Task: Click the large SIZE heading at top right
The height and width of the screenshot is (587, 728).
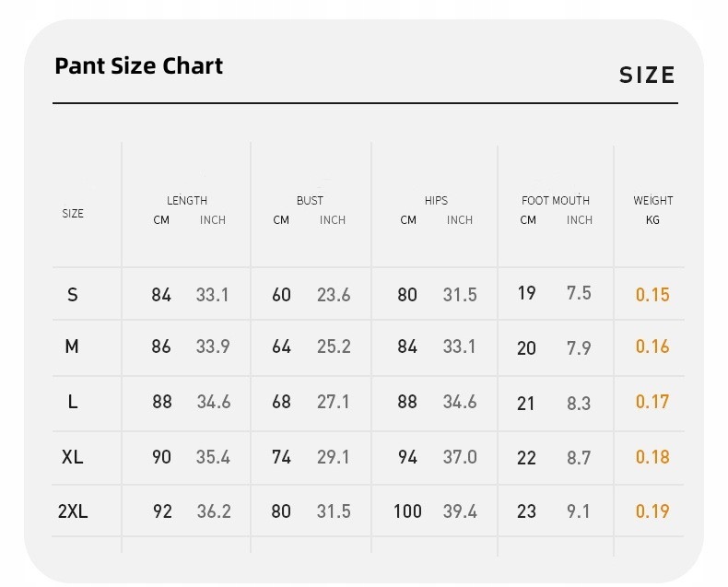Action: (647, 76)
